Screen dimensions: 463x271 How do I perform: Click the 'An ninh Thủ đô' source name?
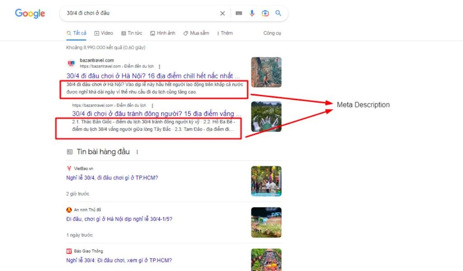87,210
